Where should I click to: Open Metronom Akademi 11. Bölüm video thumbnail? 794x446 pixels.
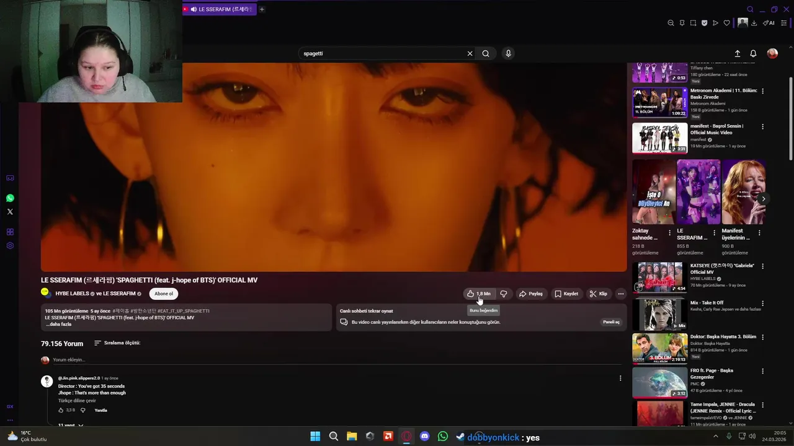(659, 102)
